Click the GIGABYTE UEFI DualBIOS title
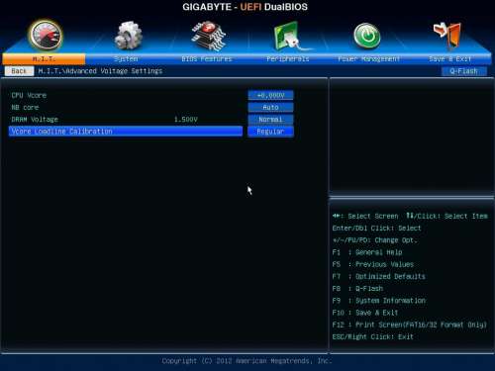This screenshot has height=371, width=495. (245, 7)
